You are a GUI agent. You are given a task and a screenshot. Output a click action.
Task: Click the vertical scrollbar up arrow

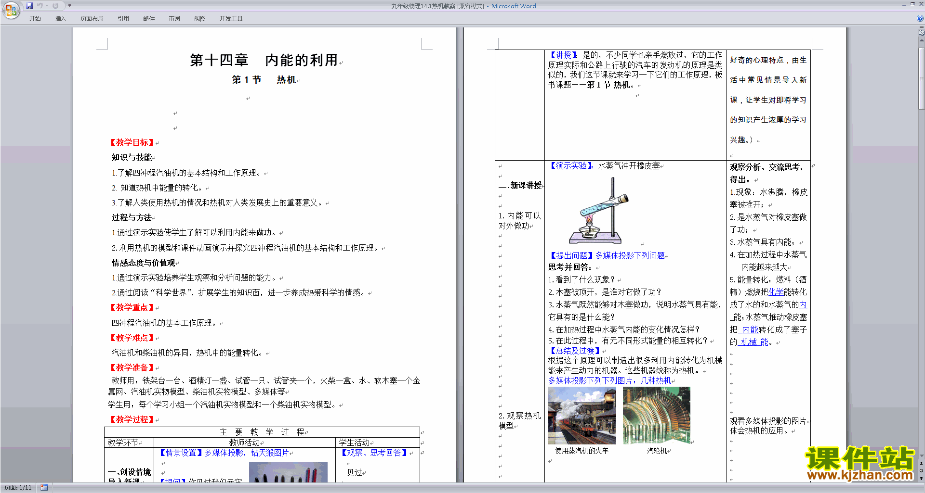(x=922, y=40)
